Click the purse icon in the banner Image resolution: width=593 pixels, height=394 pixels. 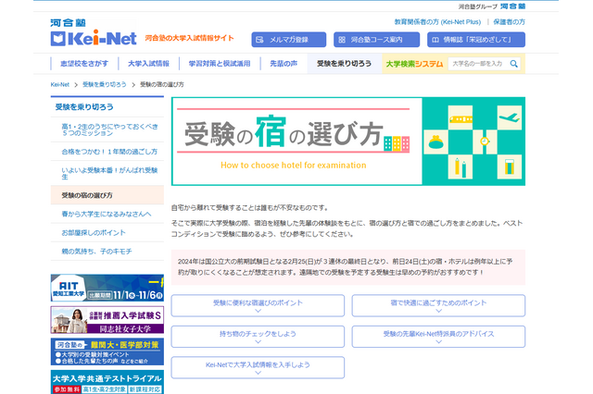coord(436,142)
